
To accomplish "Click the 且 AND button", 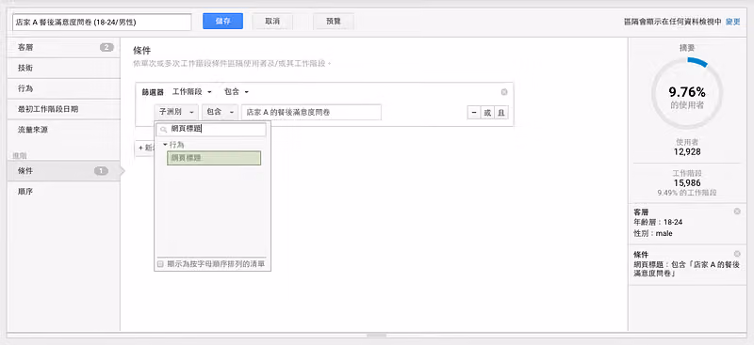I will [x=501, y=113].
